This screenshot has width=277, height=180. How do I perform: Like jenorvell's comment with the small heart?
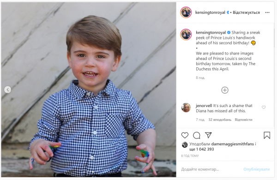[264, 107]
